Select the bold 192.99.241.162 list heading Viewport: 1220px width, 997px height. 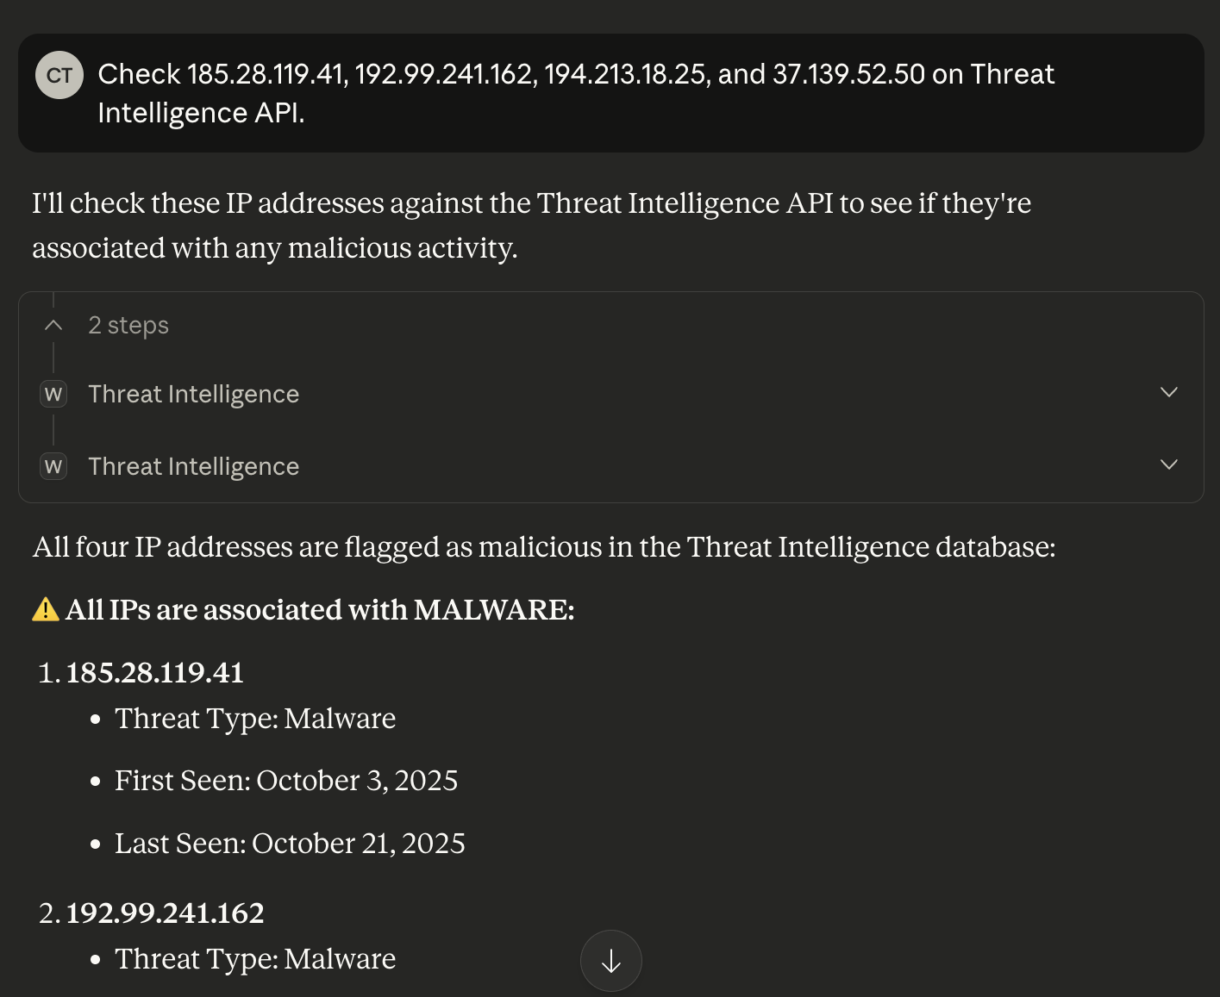(166, 913)
